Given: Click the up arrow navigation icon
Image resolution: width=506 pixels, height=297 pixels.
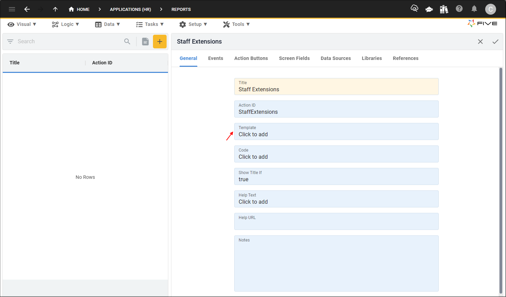Looking at the screenshot, I should tap(55, 9).
